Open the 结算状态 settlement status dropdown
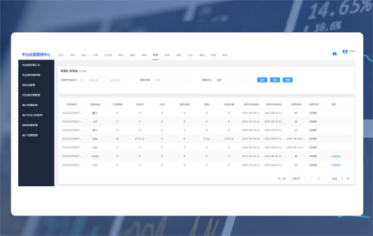The height and width of the screenshot is (236, 373). [x=232, y=80]
